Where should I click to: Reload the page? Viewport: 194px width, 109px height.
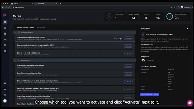(x=9, y=7)
